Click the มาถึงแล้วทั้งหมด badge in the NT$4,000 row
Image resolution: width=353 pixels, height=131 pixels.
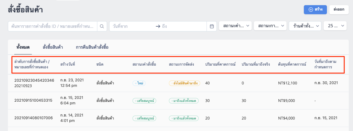183,118
